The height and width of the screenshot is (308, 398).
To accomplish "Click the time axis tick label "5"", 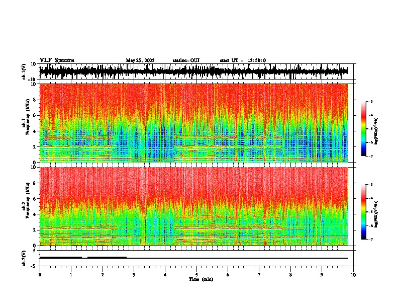I will (x=196, y=275).
